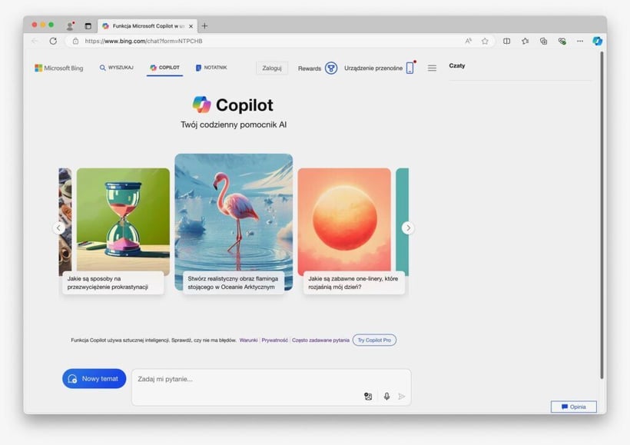The width and height of the screenshot is (630, 445).
Task: Click the Microsoft Bing logo
Action: 59,68
